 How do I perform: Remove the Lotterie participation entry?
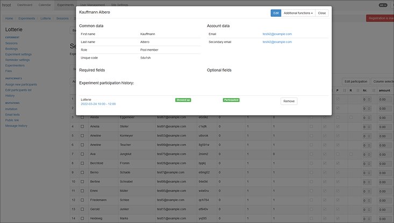[289, 101]
